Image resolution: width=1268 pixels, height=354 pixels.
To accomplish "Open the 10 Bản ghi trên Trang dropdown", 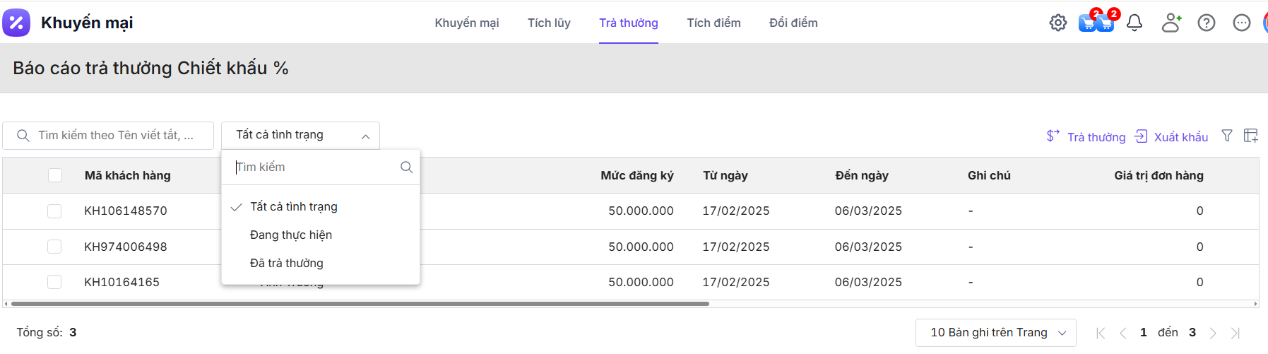I will click(995, 333).
